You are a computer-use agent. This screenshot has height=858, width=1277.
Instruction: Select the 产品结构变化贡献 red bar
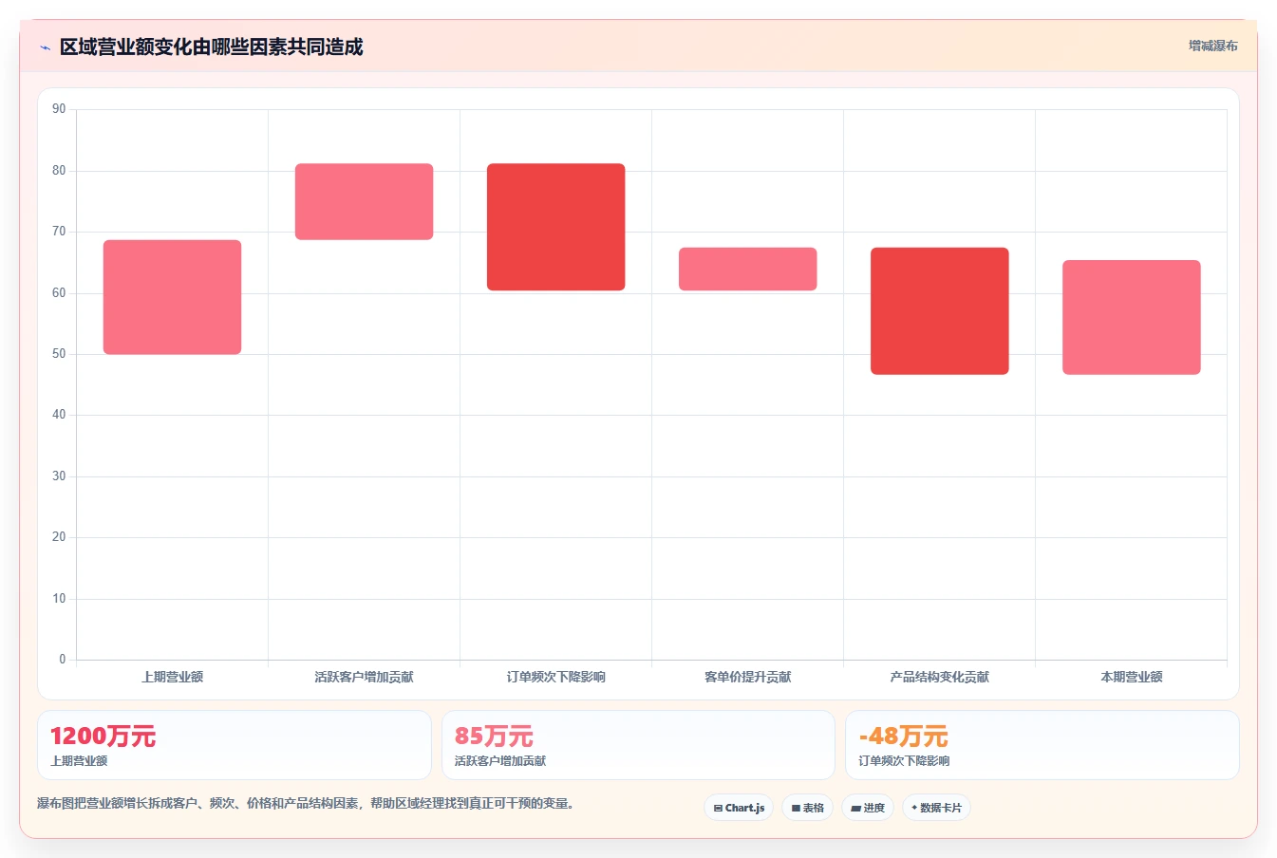(x=939, y=311)
